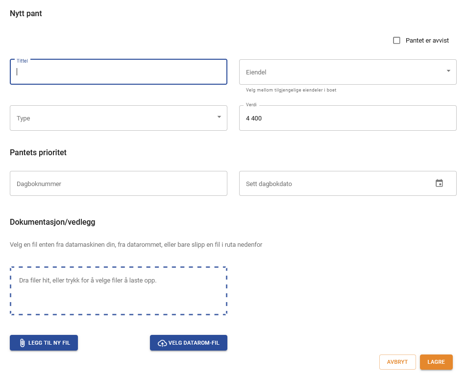Screen dimensions: 467x377
Task: Click the cloud upload icon
Action: coord(162,343)
